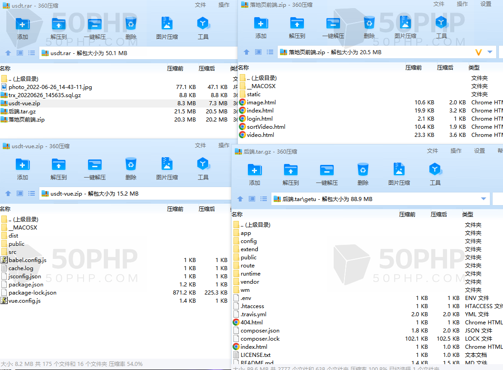Click orange V icon in 落地页前端.zip address bar
This screenshot has height=370, width=503.
[x=479, y=52]
